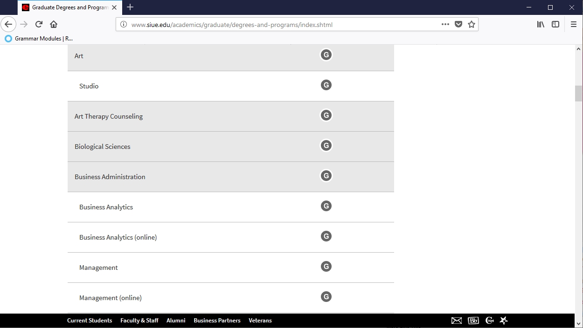The image size is (583, 328).
Task: Click the vertical scrollbar thumb
Action: (x=578, y=94)
